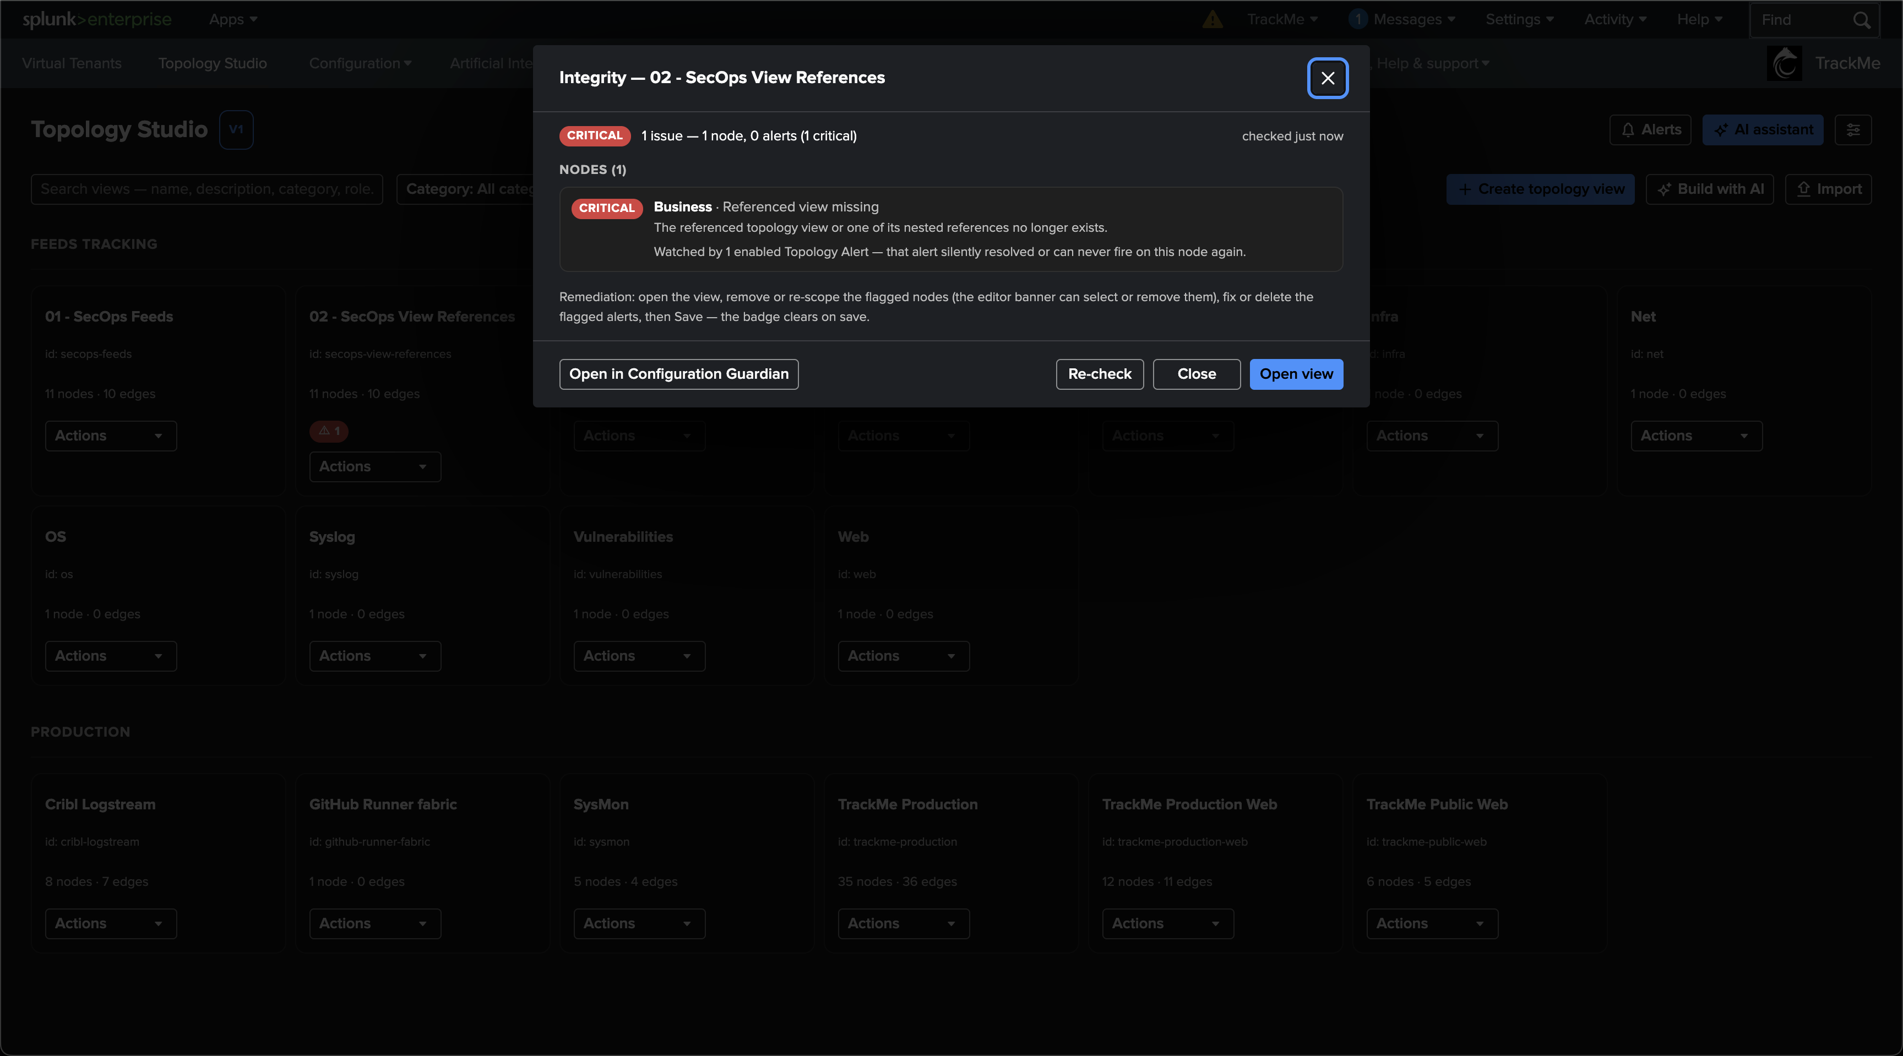Click the warning triangle icon in the top bar
Screen dimensions: 1903x1056
[1213, 19]
